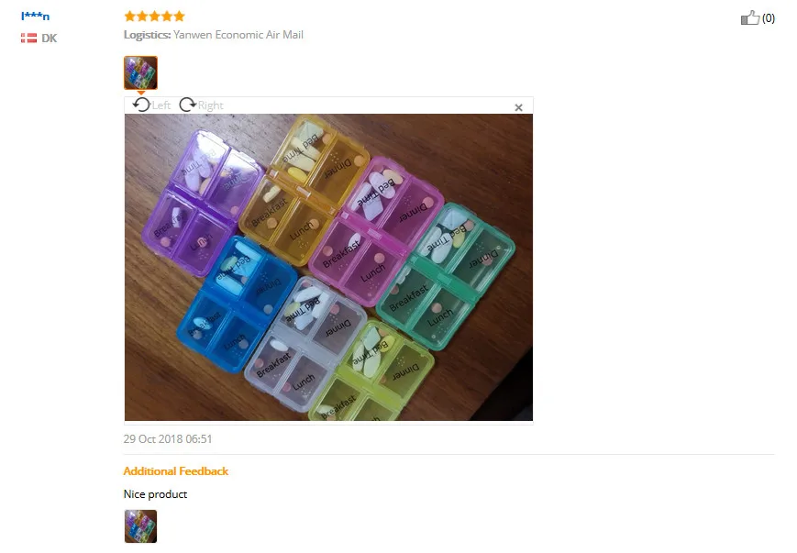Click the Yanwen Economic Air Mail text
This screenshot has width=797, height=553.
(x=238, y=35)
